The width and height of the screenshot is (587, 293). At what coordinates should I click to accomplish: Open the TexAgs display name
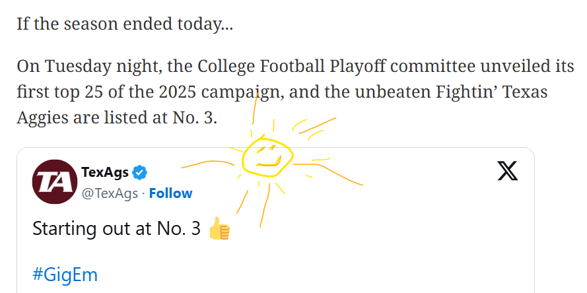(105, 173)
